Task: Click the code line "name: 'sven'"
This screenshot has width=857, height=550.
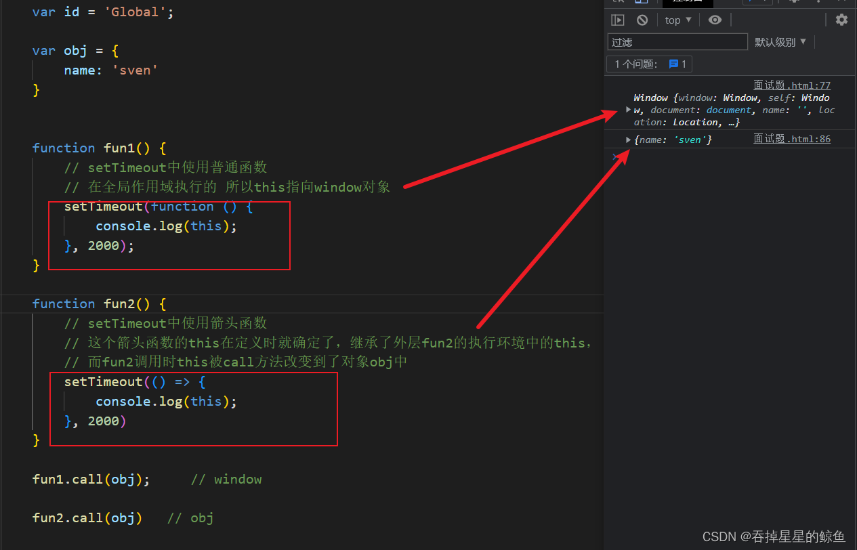Action: 111,70
